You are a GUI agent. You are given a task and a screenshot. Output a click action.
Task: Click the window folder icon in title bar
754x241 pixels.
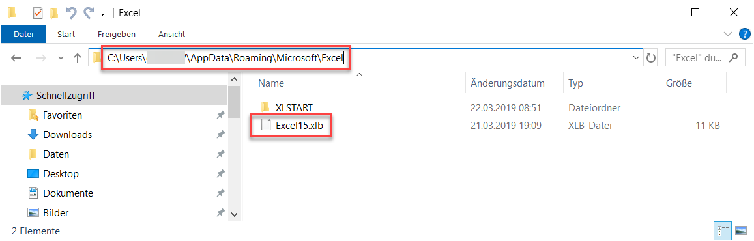pyautogui.click(x=12, y=13)
